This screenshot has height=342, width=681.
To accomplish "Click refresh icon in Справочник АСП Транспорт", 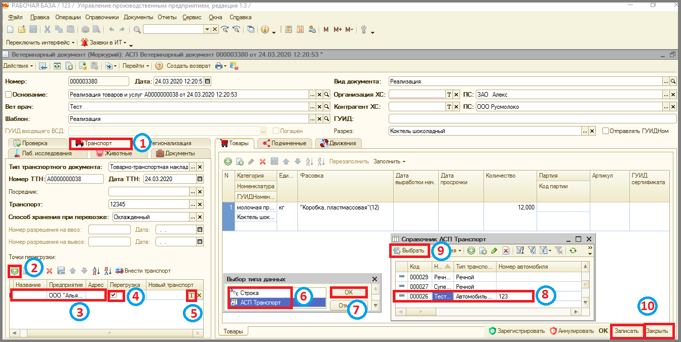I will tap(573, 250).
